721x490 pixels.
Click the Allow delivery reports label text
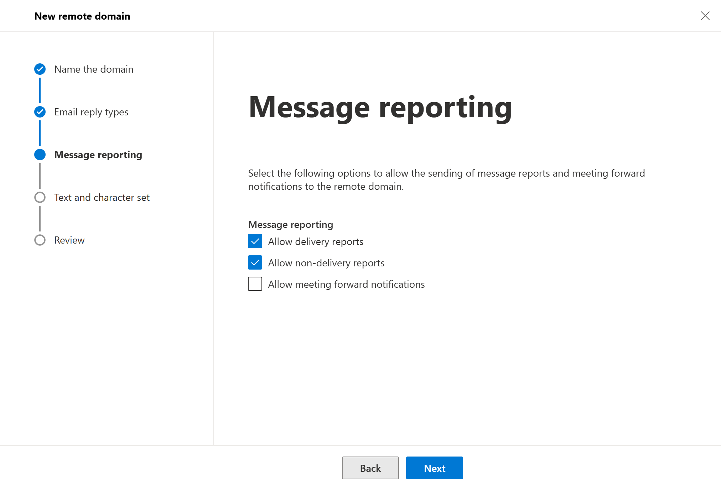[316, 241]
